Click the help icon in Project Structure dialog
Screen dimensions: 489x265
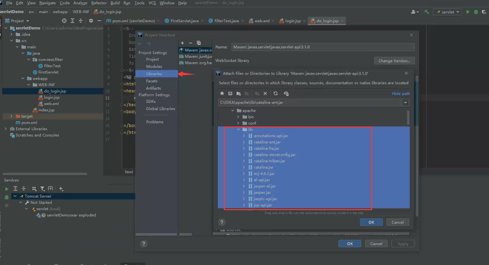[143, 244]
